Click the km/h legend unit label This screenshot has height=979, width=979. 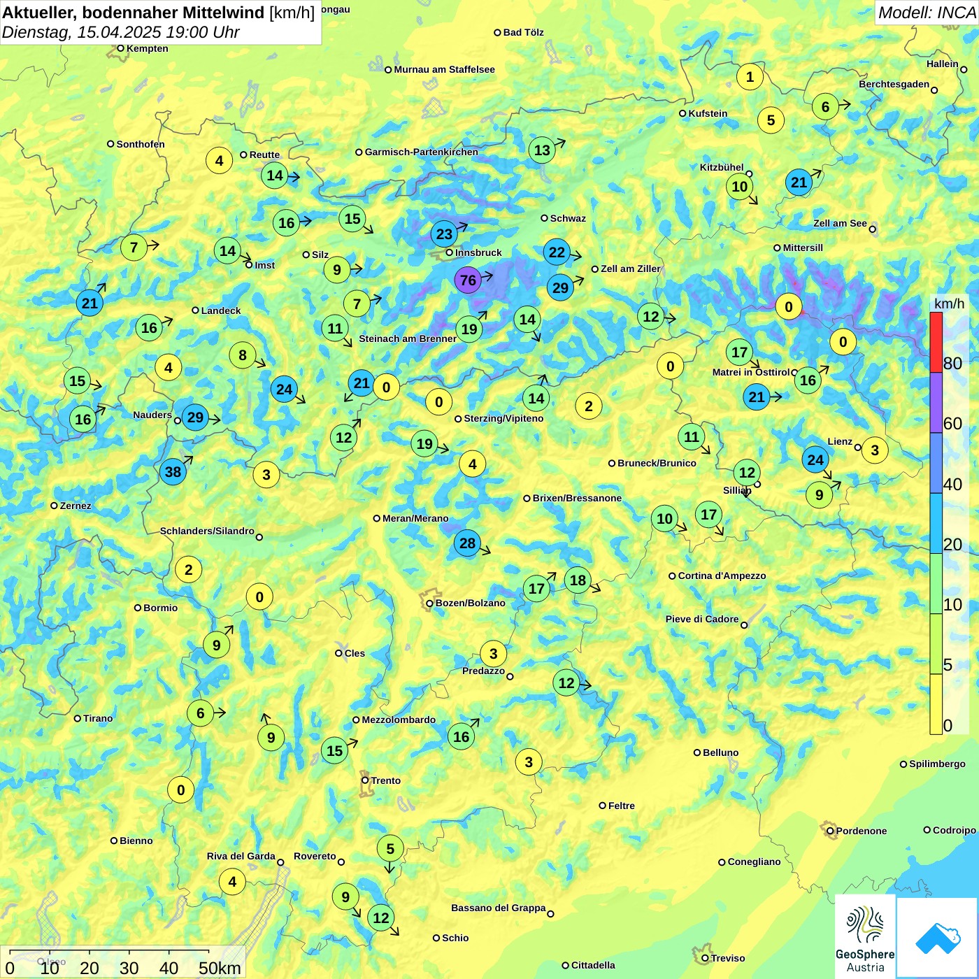point(949,303)
